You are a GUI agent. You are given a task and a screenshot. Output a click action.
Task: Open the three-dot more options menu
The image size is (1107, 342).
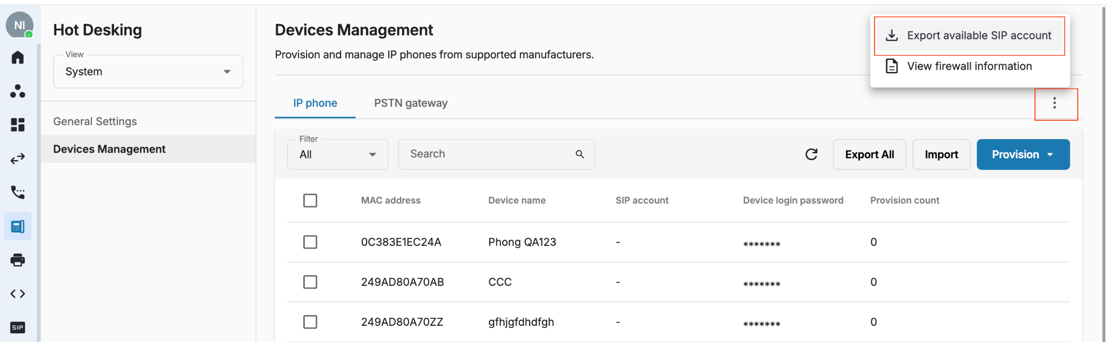click(x=1055, y=103)
